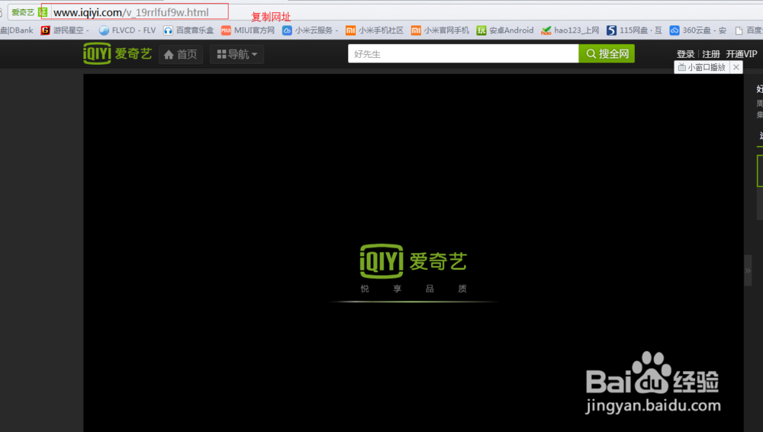Click the browser address bar URL
This screenshot has width=763, height=432.
click(x=131, y=12)
